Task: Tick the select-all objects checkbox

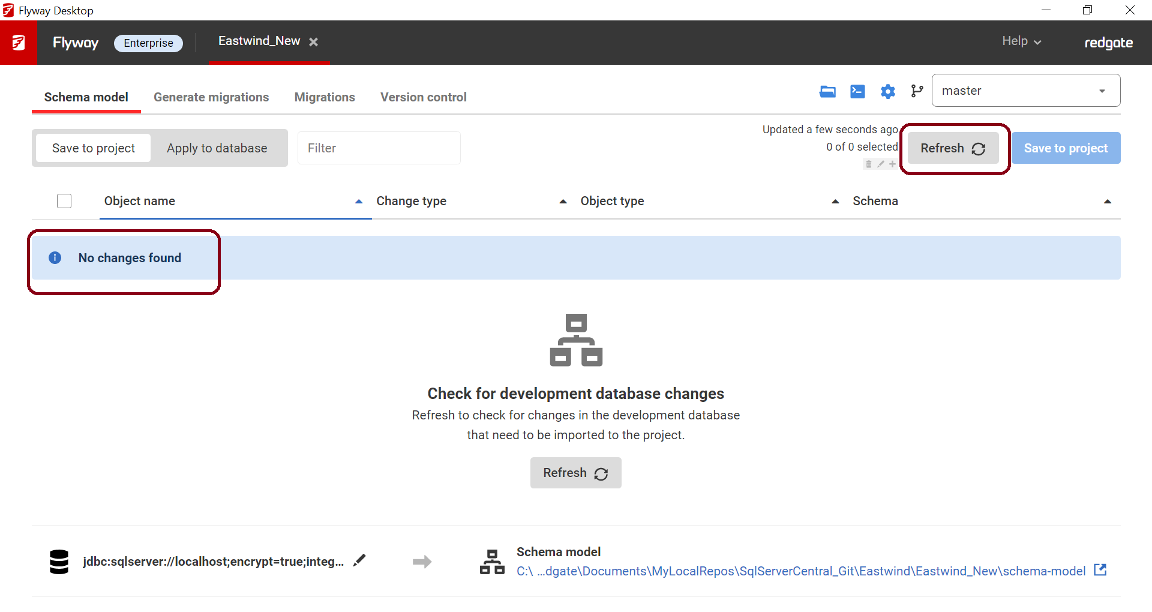Action: (64, 201)
